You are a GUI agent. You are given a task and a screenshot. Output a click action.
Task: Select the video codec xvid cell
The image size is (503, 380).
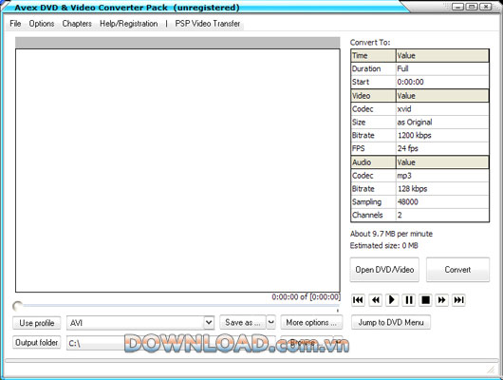[442, 109]
